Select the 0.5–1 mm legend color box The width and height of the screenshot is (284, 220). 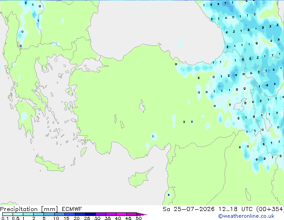(x=18, y=214)
